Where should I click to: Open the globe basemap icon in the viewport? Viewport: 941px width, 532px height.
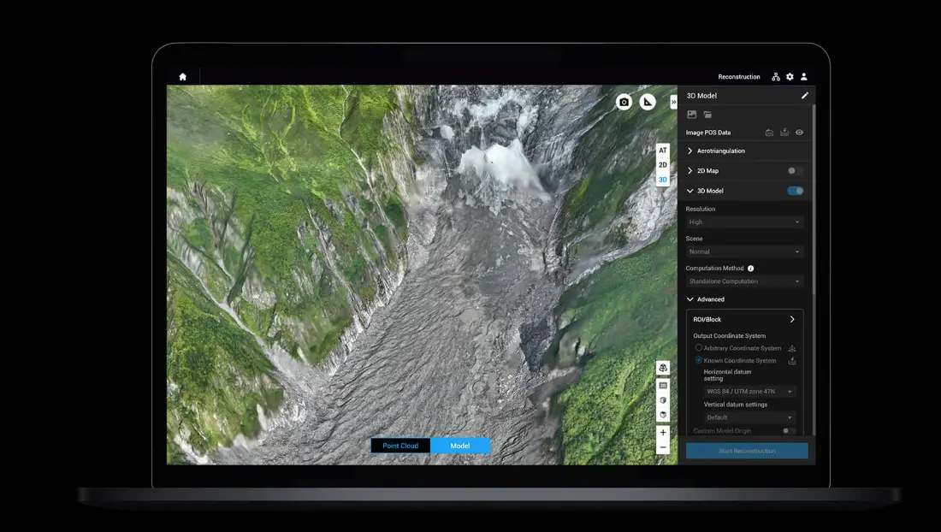[663, 368]
